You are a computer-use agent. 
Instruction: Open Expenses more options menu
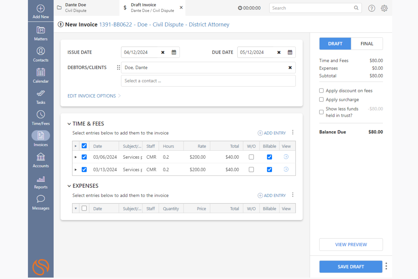[x=293, y=195]
